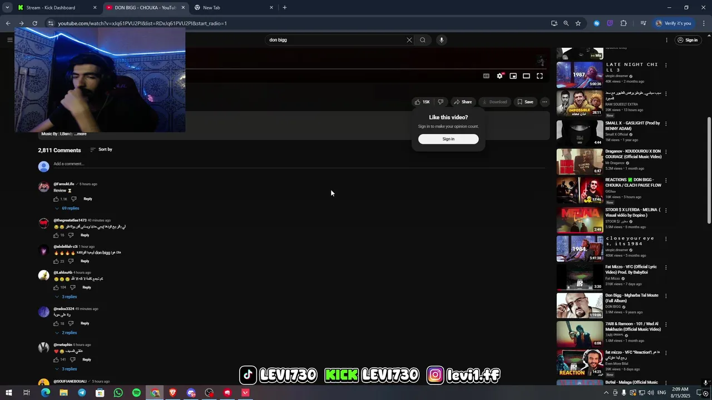712x400 pixels.
Task: Dislike FaroukLife's 'Review' comment
Action: (73, 199)
